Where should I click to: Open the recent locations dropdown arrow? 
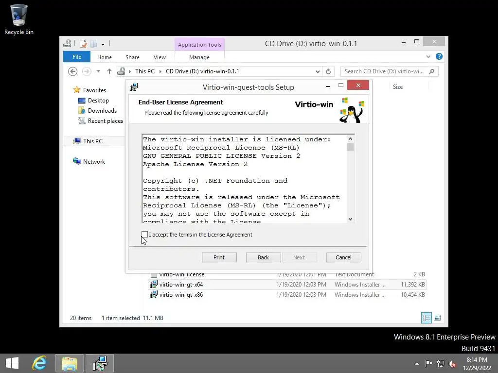tap(98, 71)
